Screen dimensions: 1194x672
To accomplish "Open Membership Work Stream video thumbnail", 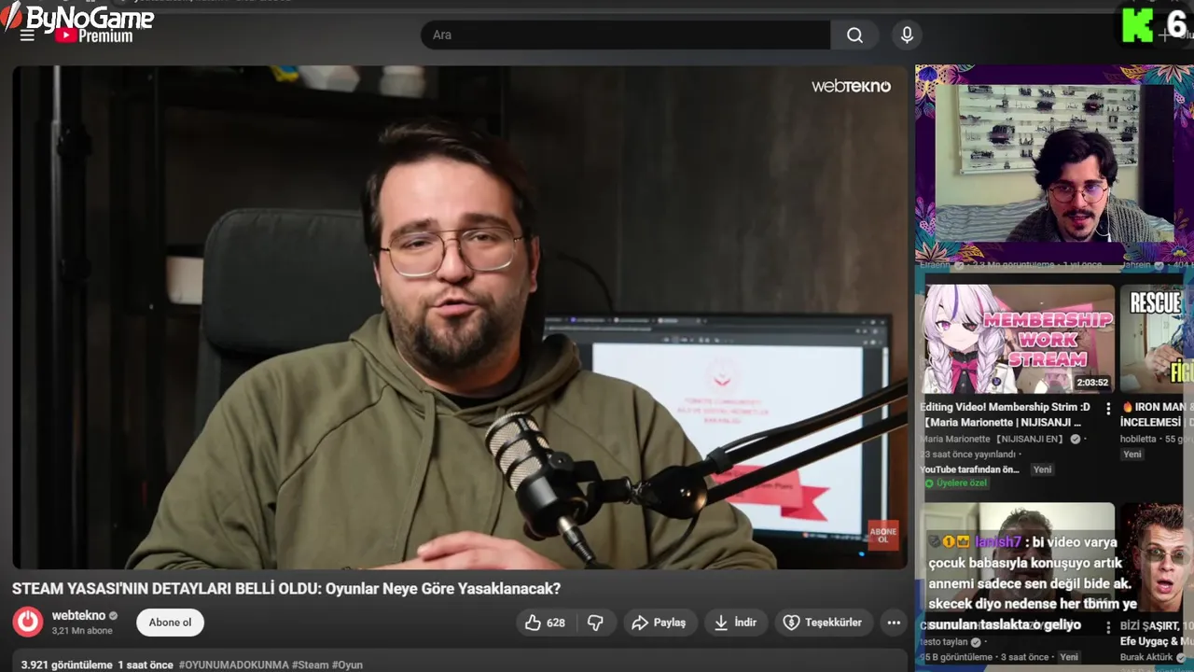I will (1018, 340).
